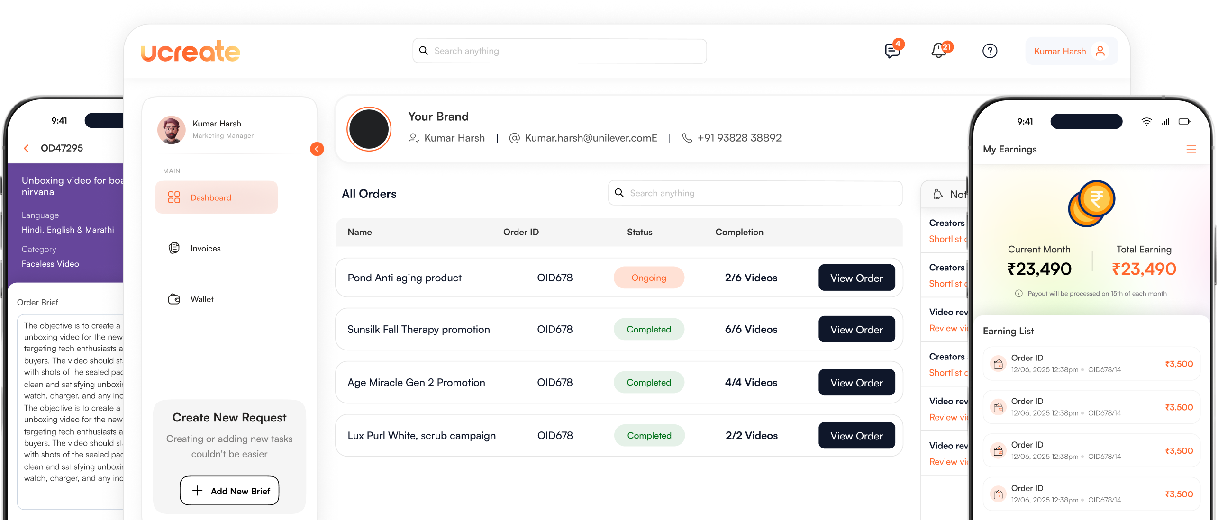Click the first earning list wallet icon
The image size is (1218, 520).
point(998,364)
